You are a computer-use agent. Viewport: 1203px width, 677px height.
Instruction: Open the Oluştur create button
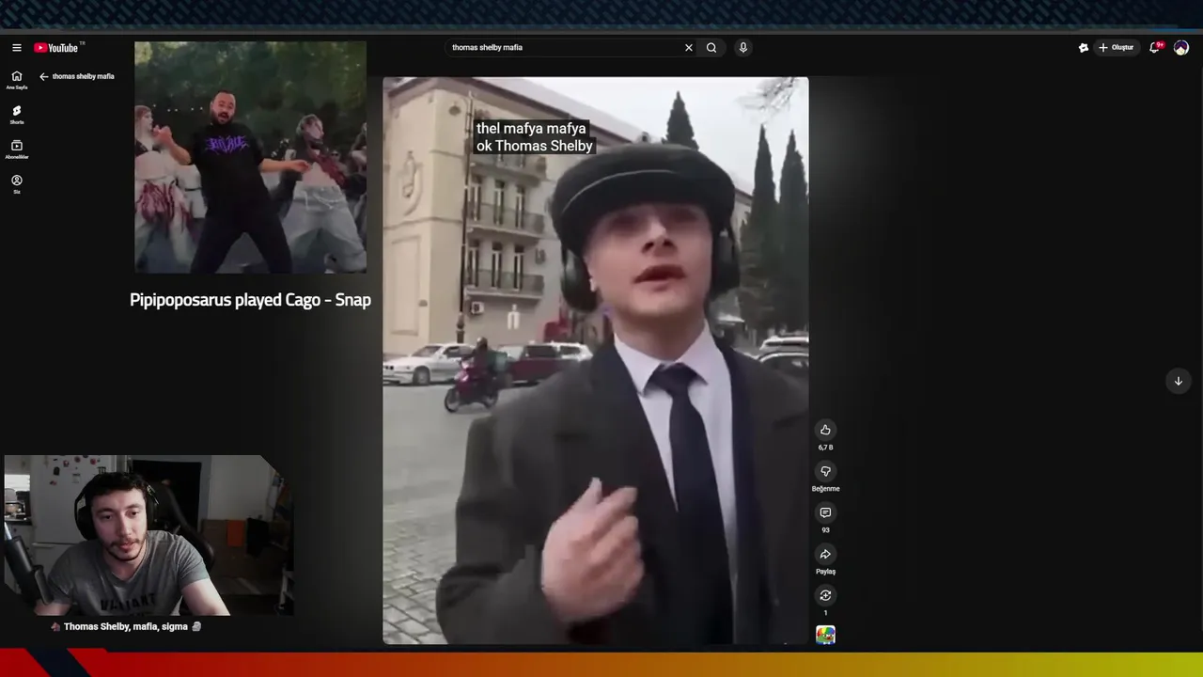click(1117, 48)
